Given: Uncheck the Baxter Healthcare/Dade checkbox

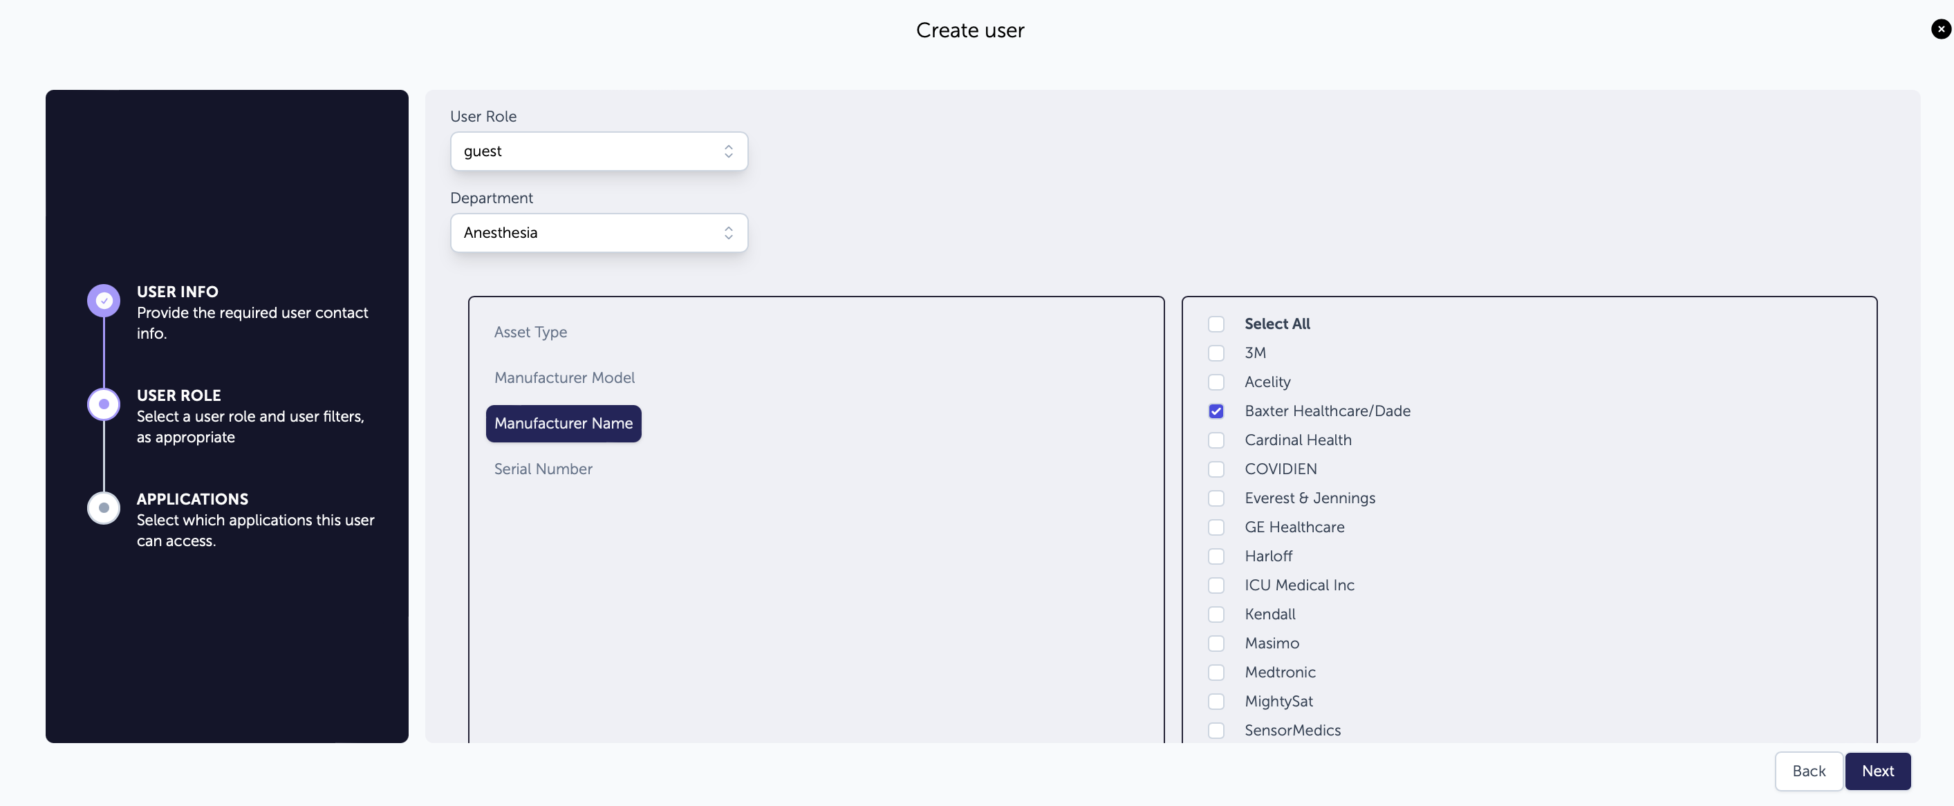Looking at the screenshot, I should [x=1216, y=411].
